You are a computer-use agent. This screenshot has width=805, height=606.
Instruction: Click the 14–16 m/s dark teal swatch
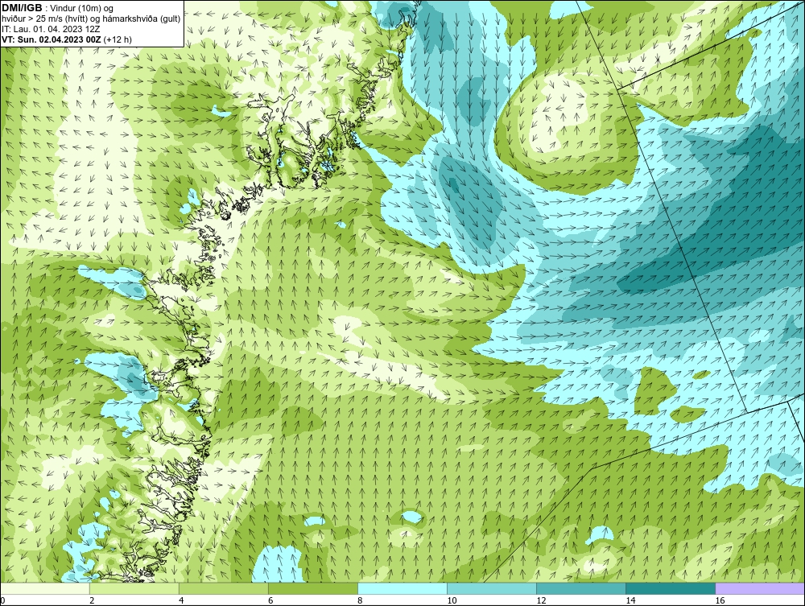click(671, 588)
